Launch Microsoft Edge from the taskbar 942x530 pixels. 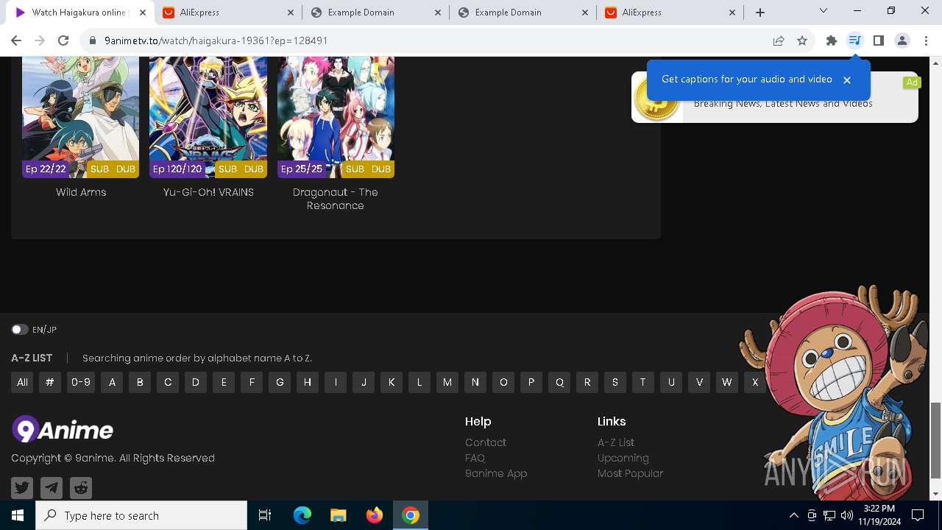(x=302, y=515)
